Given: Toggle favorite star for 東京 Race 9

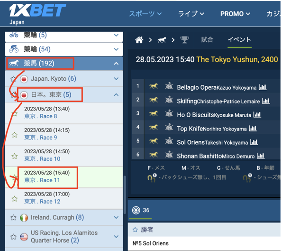Looking at the screenshot, I should [x=15, y=135].
